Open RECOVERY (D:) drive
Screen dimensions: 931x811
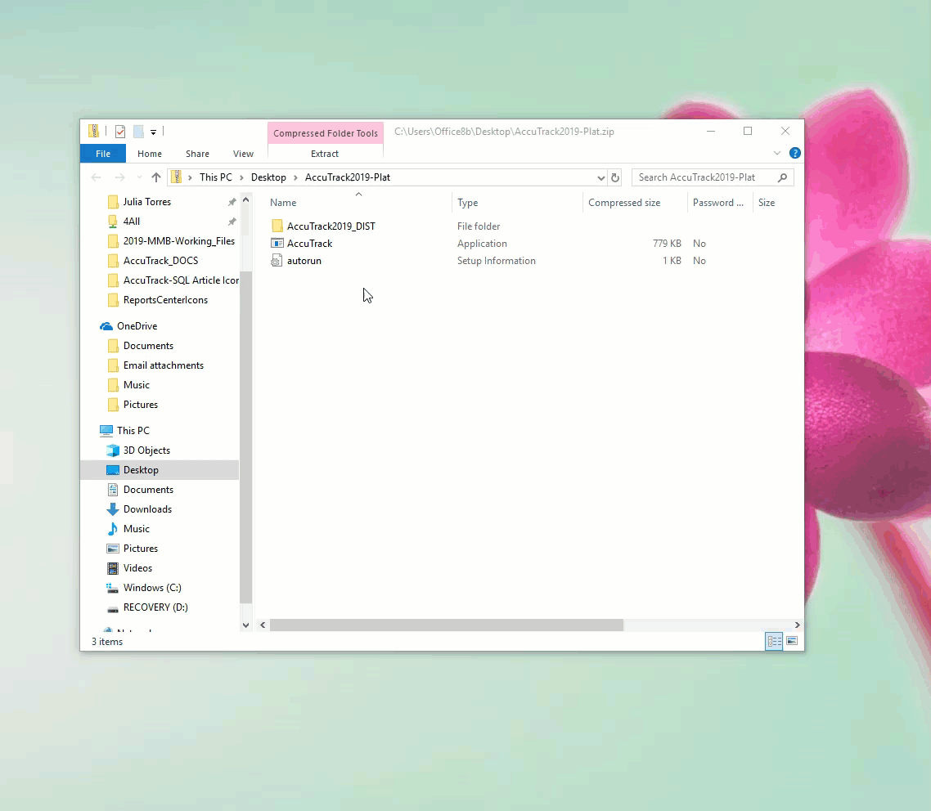pyautogui.click(x=155, y=607)
